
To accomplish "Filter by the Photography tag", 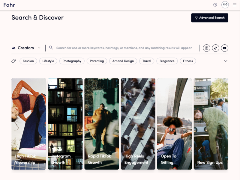I will tap(72, 61).
